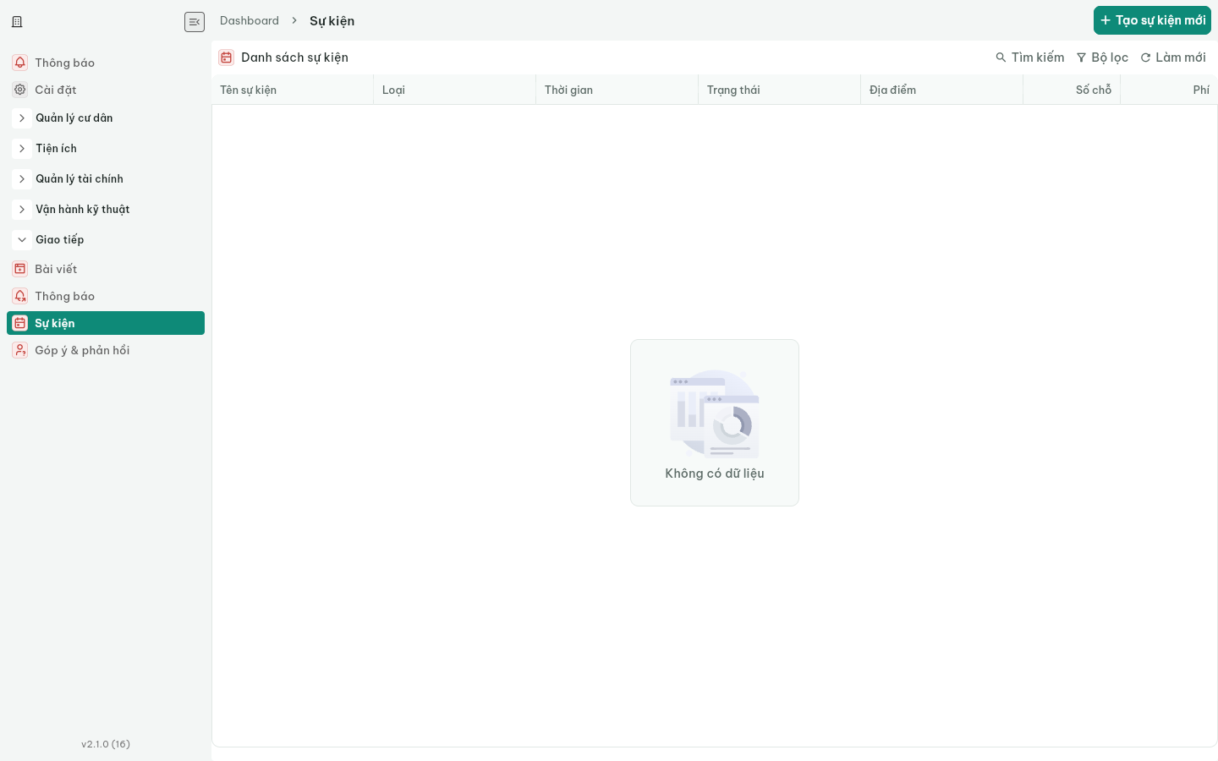Click the magnifier search icon
This screenshot has width=1218, height=761.
pos(1001,57)
